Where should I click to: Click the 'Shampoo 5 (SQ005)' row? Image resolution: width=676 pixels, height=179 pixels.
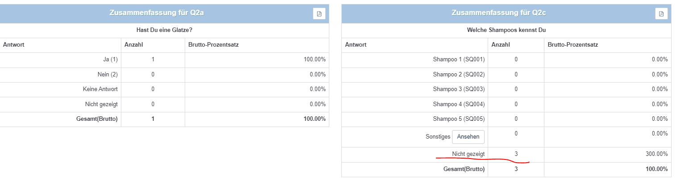pos(459,119)
